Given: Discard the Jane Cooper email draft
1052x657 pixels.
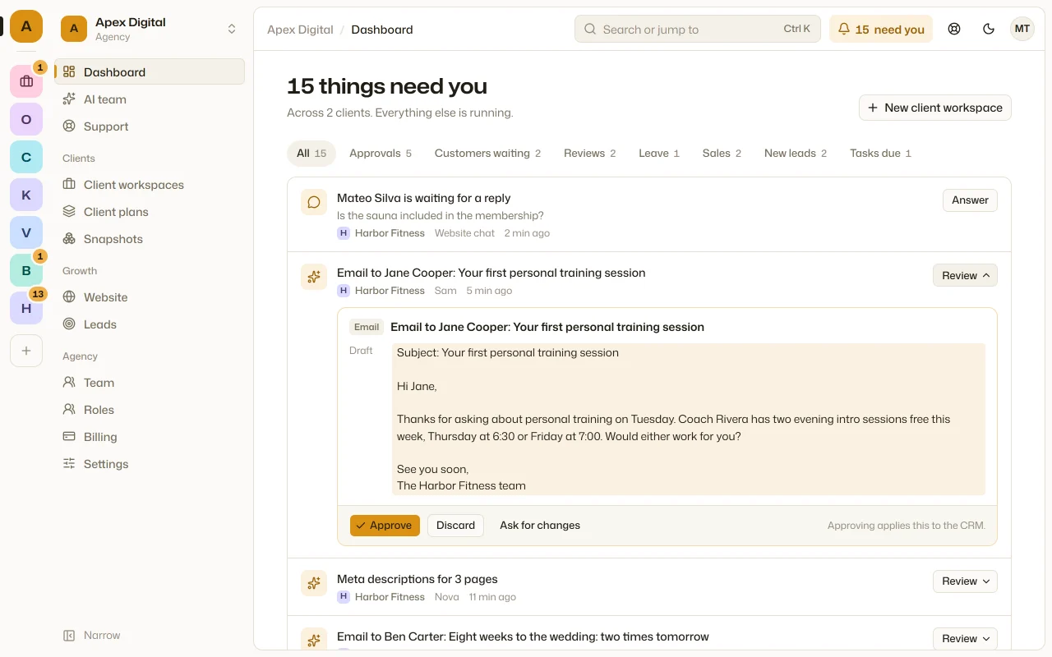Looking at the screenshot, I should (x=455, y=526).
